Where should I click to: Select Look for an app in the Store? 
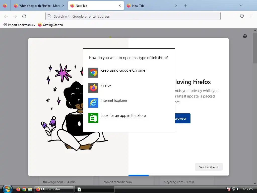(x=123, y=116)
